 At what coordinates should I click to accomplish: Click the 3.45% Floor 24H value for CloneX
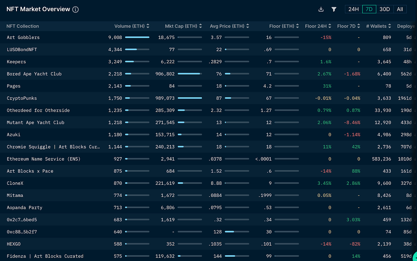point(324,183)
